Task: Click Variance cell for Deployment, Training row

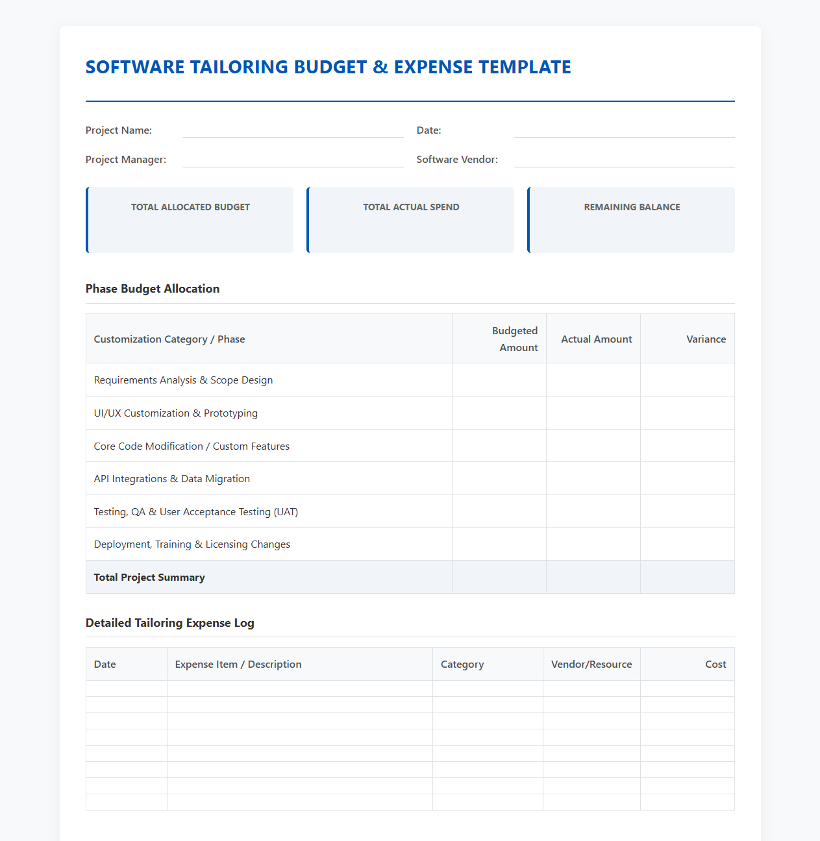Action: coord(688,544)
